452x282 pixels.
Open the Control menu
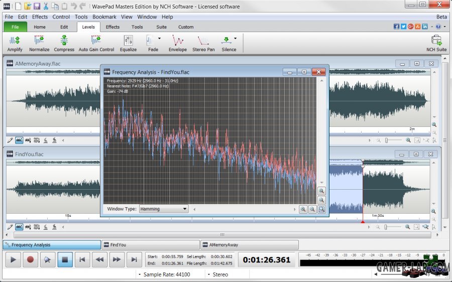pos(61,17)
